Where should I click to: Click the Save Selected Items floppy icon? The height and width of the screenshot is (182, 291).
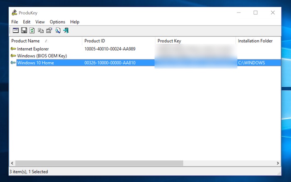coord(24,30)
